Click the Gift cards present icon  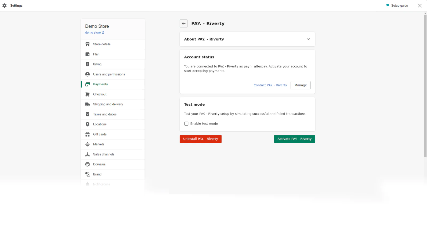pyautogui.click(x=87, y=134)
